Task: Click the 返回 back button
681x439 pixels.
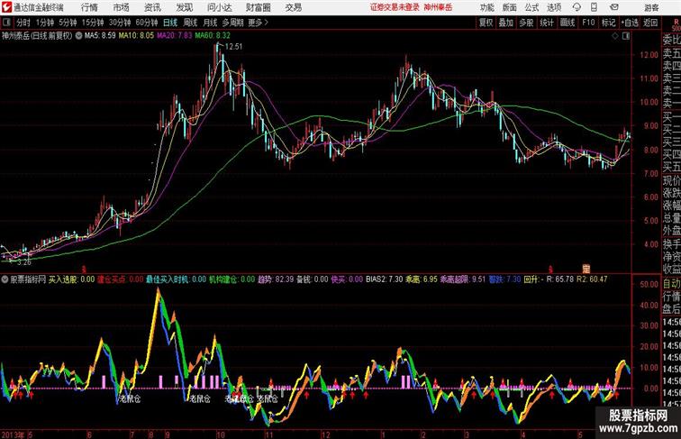Action: (650, 23)
